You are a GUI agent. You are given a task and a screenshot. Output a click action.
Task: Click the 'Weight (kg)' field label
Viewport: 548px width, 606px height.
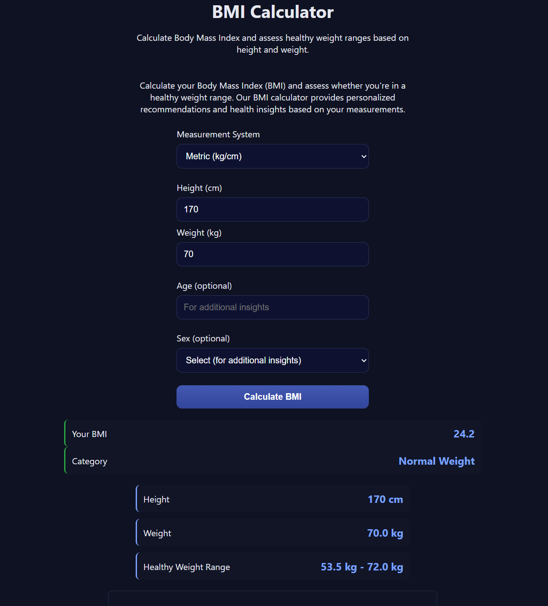click(199, 233)
